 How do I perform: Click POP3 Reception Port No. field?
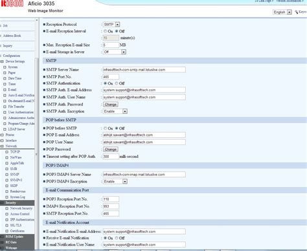pyautogui.click(x=111, y=199)
